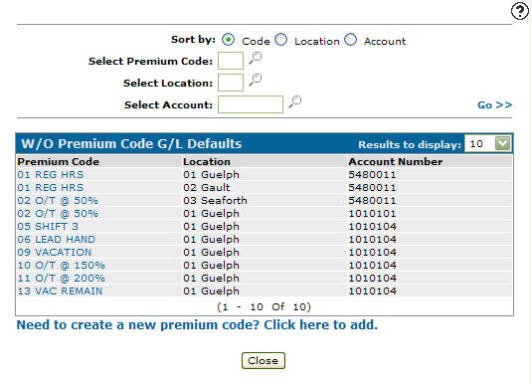Click the link to add new premium code

pos(197,325)
